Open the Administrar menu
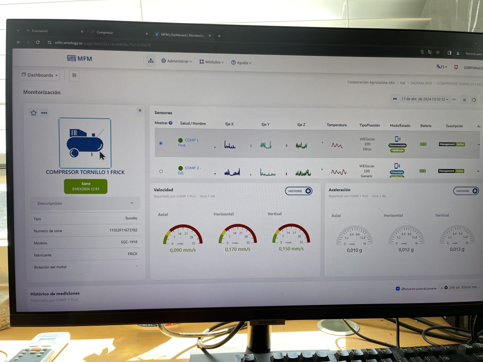The width and height of the screenshot is (483, 362). (x=177, y=61)
